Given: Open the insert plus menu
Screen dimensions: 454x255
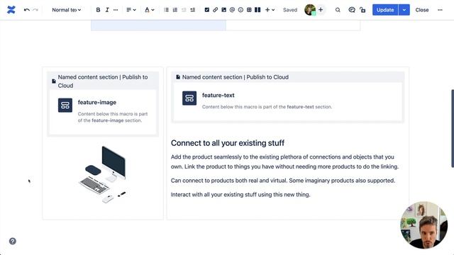Looking at the screenshot, I should point(270,10).
